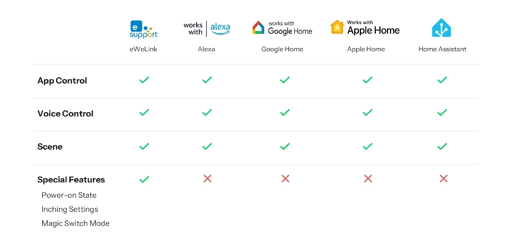Click Voice Control checkmark for Google Home
The width and height of the screenshot is (510, 250).
click(285, 113)
